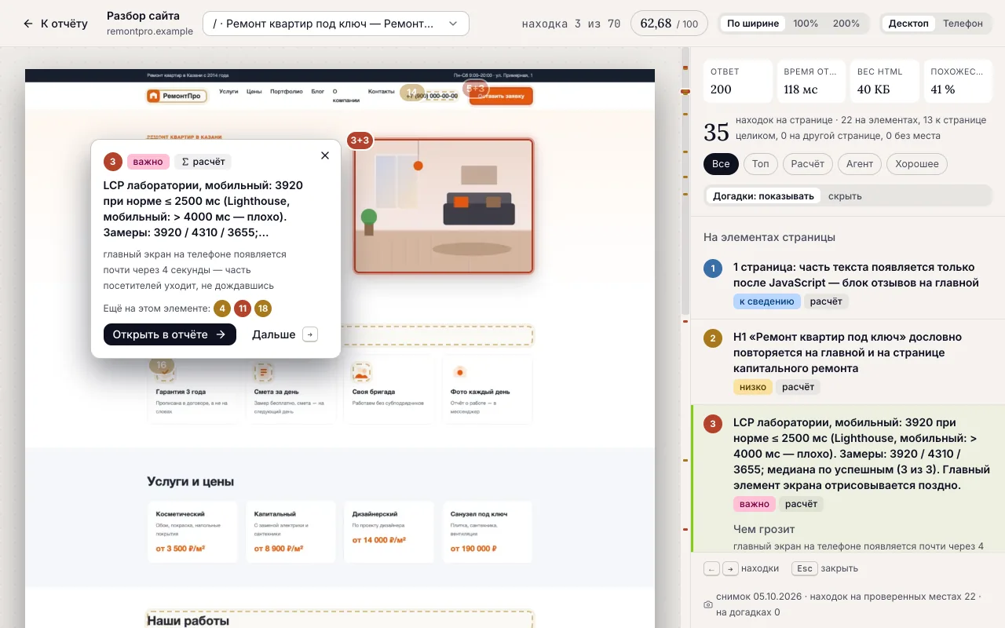The image size is (1005, 628).
Task: Click finding marker 16 above Гарантия card
Action: [x=162, y=365]
